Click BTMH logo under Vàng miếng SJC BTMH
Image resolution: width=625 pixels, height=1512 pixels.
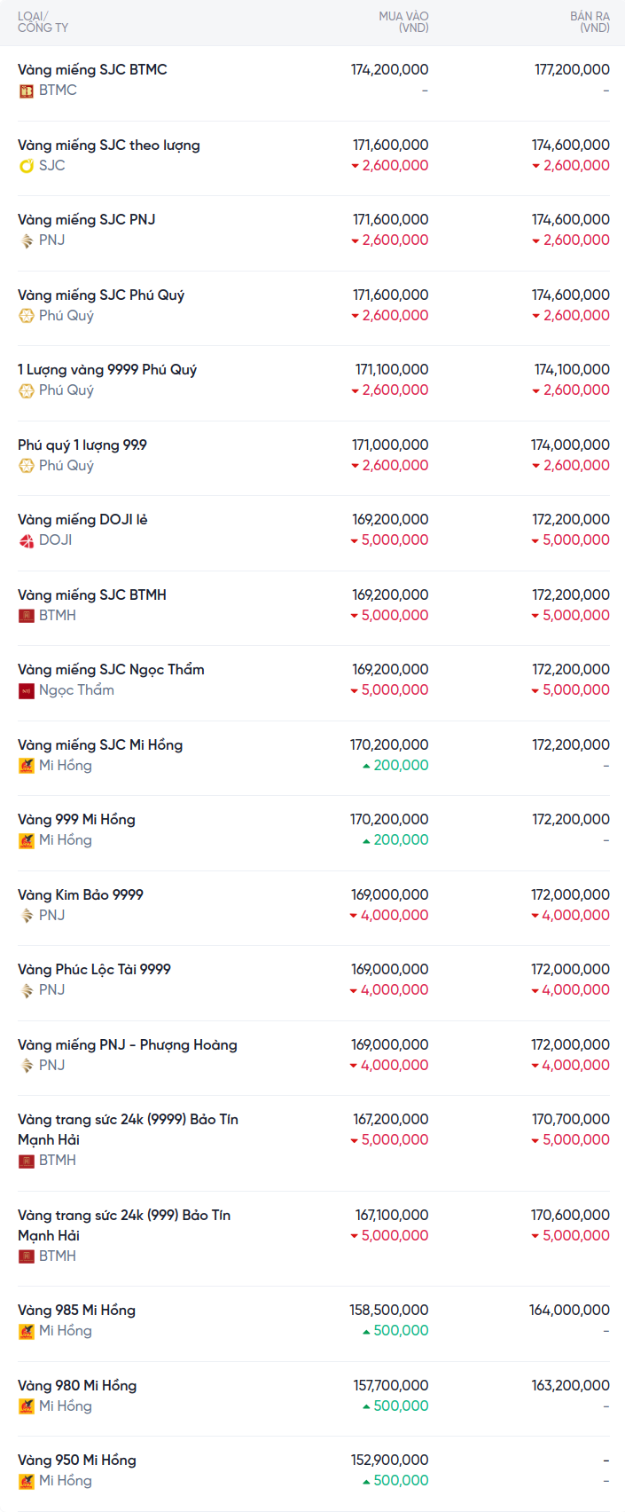[27, 616]
